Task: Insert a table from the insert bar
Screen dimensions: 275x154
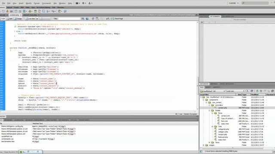Action: (x=16, y=11)
